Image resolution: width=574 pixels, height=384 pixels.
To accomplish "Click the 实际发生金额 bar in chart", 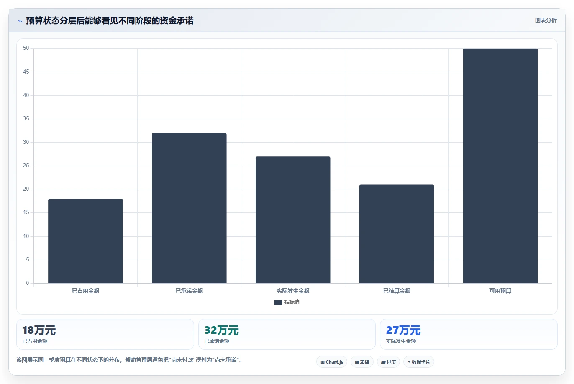I will click(293, 220).
